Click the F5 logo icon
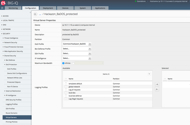 coord(3,3)
